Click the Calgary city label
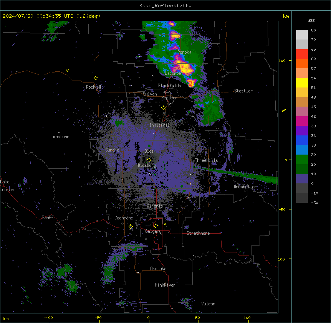 coord(154,231)
